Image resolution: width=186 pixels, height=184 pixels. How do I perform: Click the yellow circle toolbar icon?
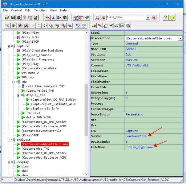172,17
